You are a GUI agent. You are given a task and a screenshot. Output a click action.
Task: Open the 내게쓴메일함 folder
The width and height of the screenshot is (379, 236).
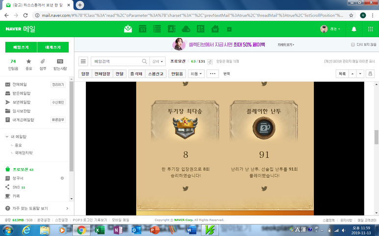(23, 120)
